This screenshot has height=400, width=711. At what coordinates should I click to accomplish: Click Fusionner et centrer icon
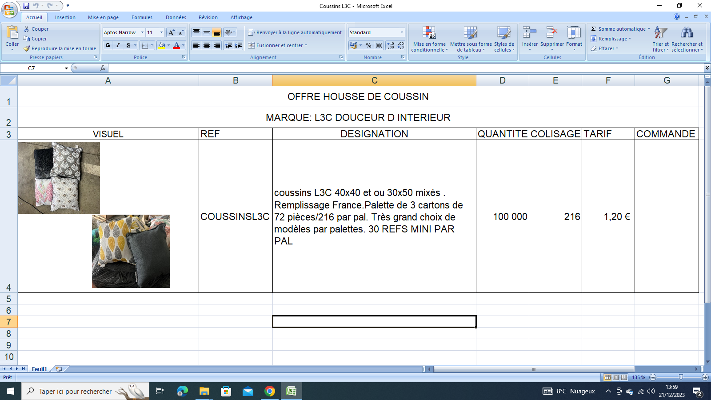(252, 45)
